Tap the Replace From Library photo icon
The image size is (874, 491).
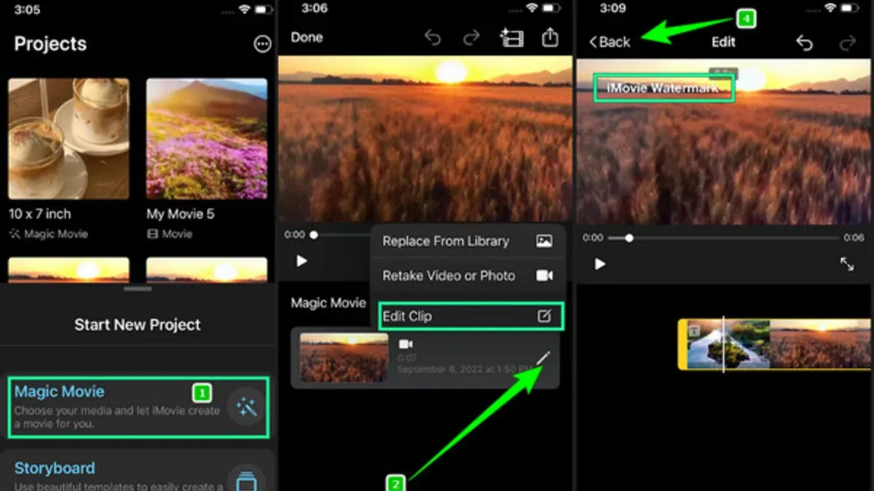tap(544, 241)
